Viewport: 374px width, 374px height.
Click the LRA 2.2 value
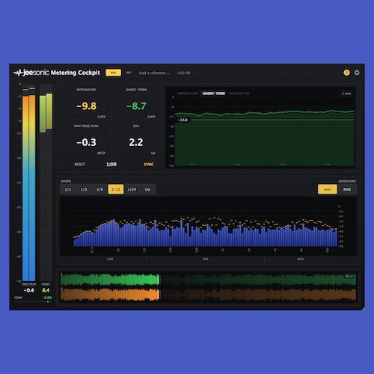click(x=136, y=142)
